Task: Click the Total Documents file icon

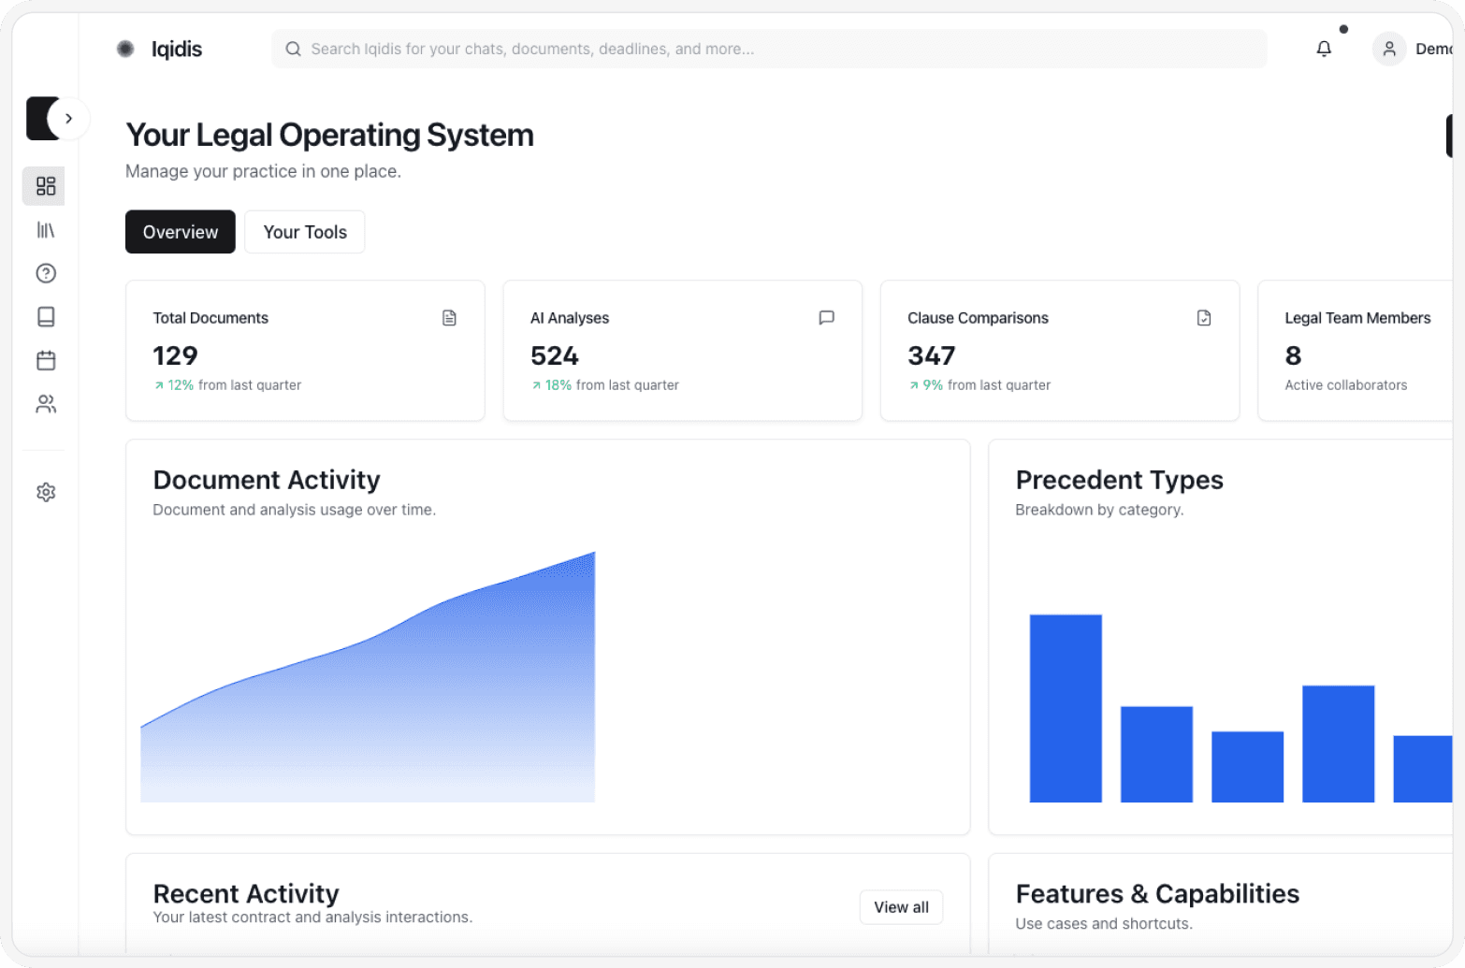Action: pyautogui.click(x=449, y=318)
